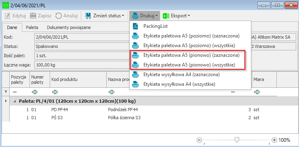Image resolution: width=299 pixels, height=147 pixels.
Task: Click the filter icon under Numer palety
Action: [35, 92]
